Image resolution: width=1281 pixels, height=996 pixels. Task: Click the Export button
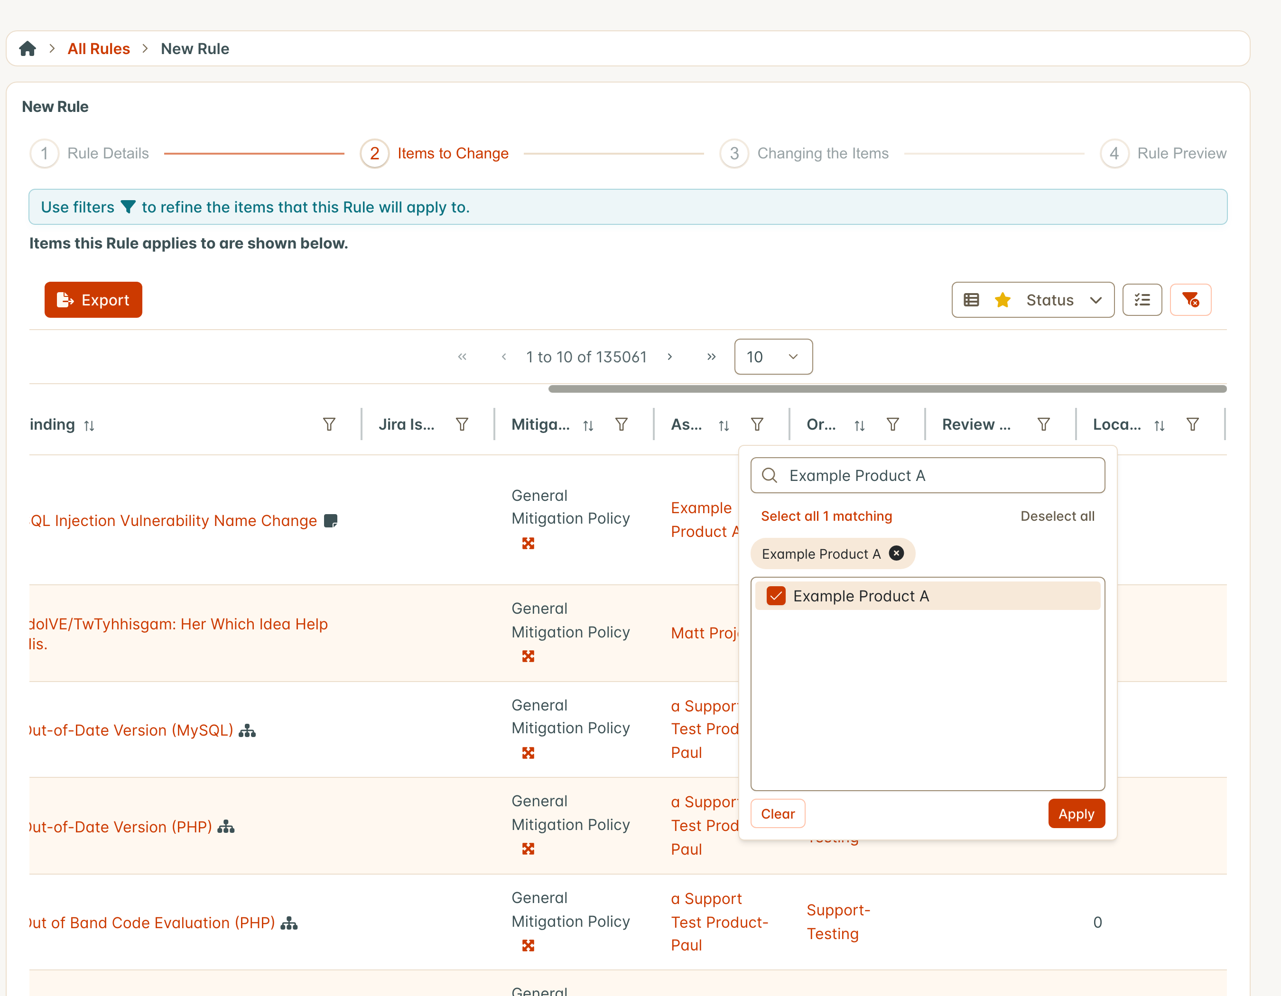click(x=93, y=300)
